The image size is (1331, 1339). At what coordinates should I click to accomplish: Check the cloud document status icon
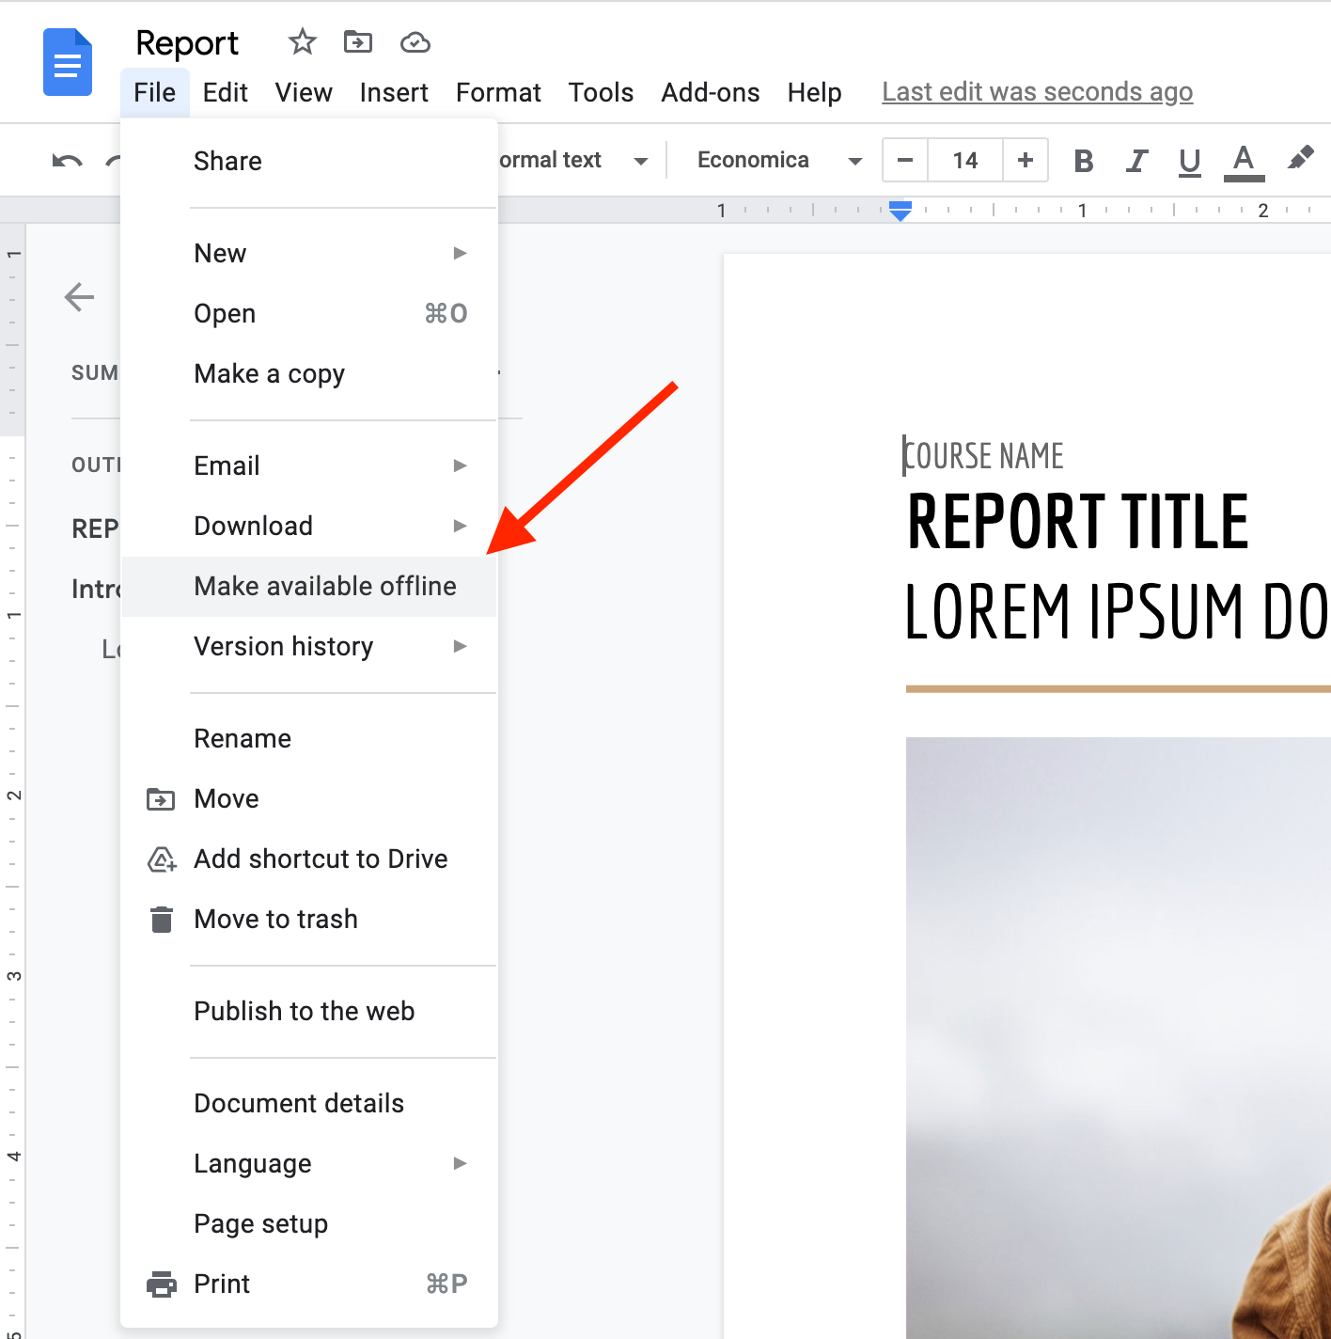tap(415, 42)
